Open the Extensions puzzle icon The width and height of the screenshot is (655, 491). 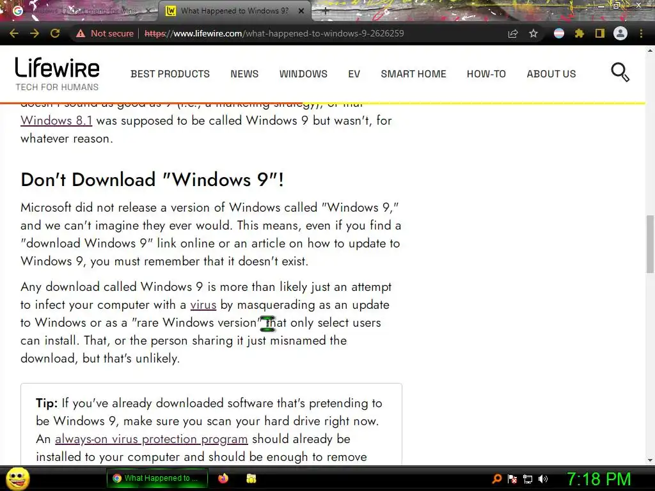(x=580, y=33)
